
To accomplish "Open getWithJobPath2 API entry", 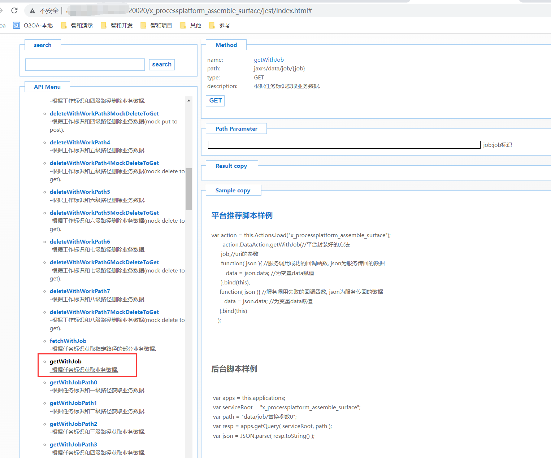I will [x=73, y=424].
